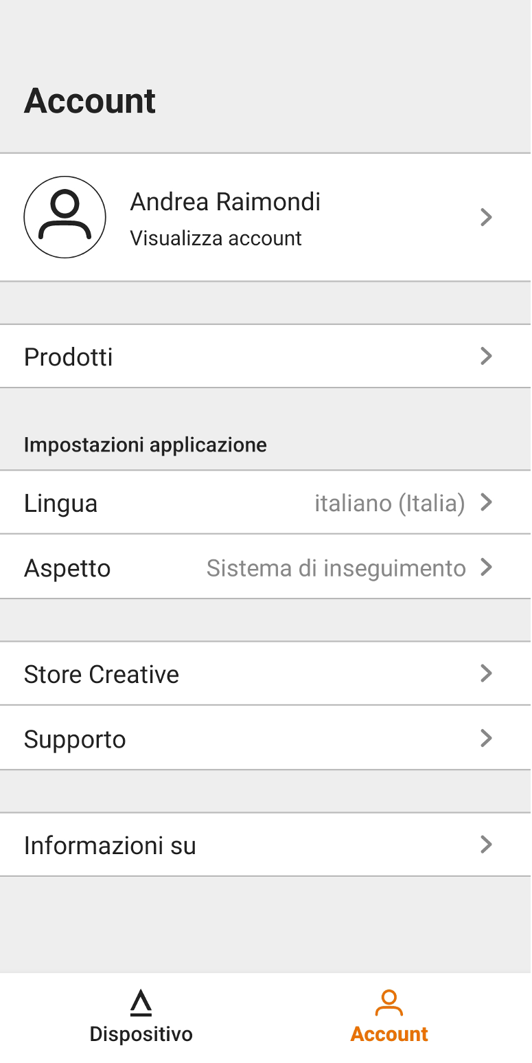
Task: Open the Dispositivo triangle icon
Action: (141, 1003)
